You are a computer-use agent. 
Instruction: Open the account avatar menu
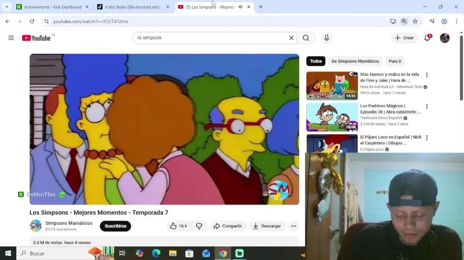(445, 38)
